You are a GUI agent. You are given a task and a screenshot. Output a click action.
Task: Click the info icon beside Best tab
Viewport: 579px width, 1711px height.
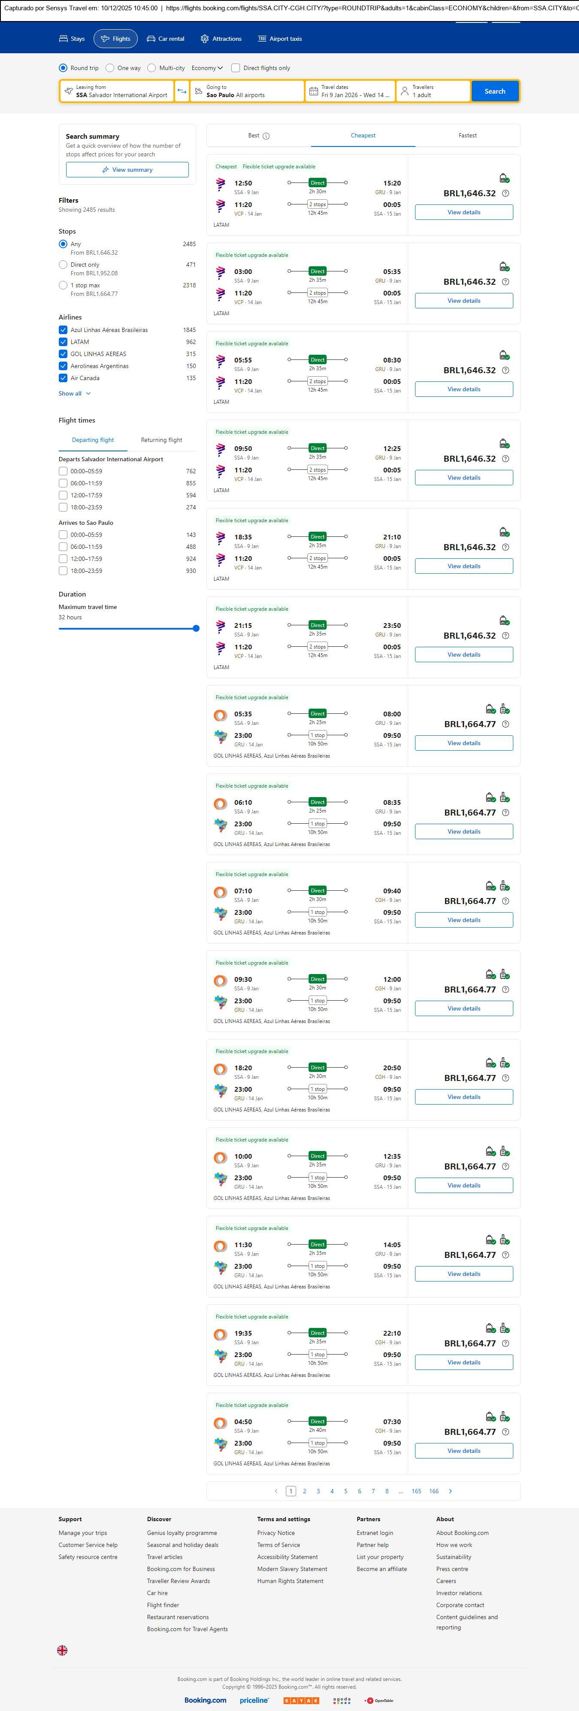click(266, 136)
